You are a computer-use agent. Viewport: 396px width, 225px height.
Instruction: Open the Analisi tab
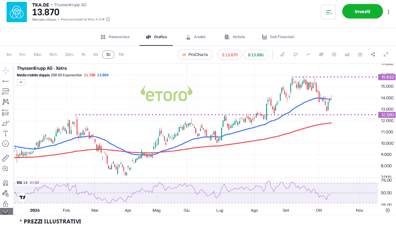196,37
